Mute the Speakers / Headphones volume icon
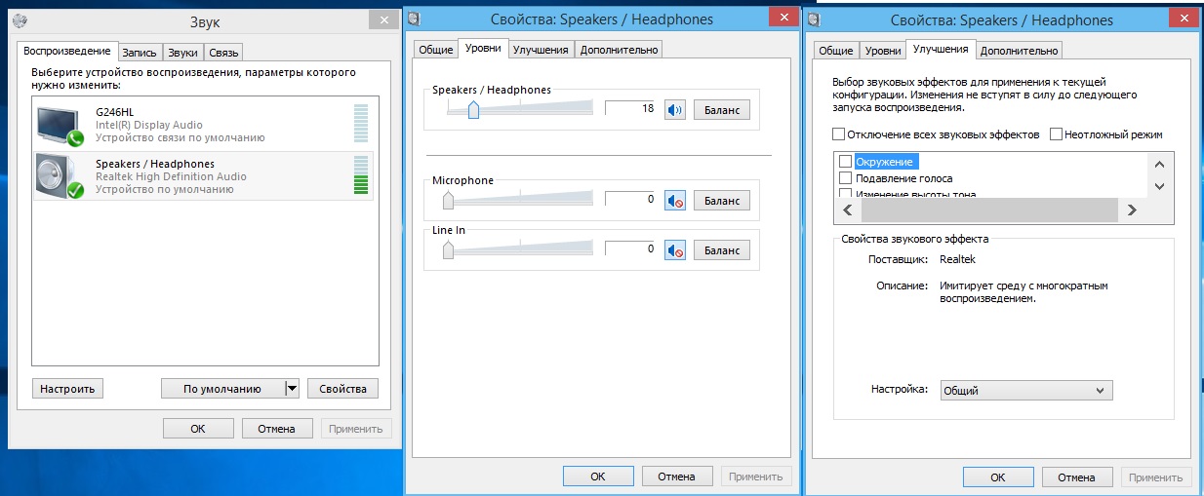 pos(675,109)
